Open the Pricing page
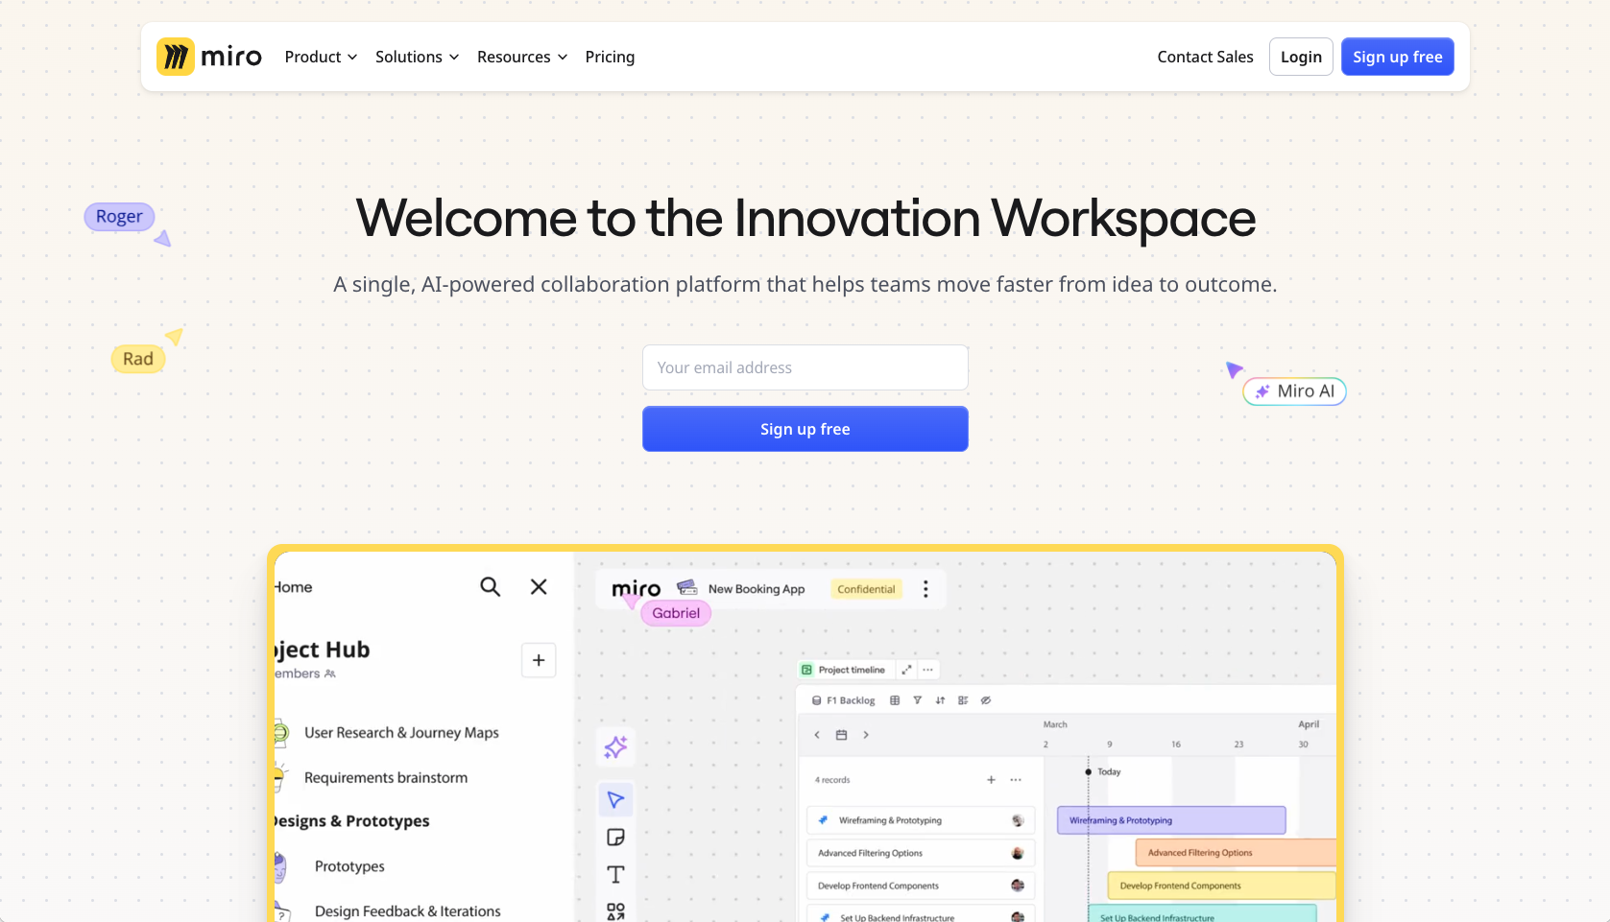 (x=610, y=57)
